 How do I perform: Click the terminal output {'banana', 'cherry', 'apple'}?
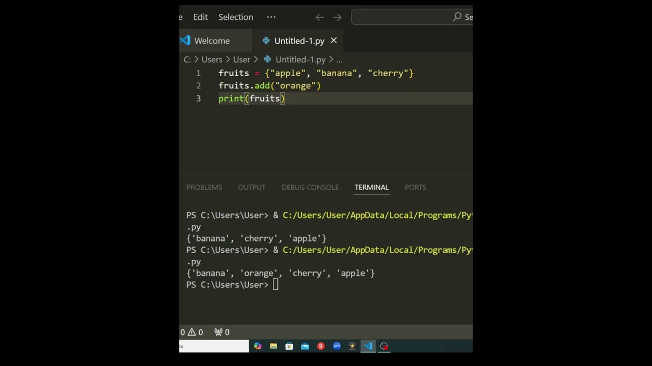click(x=256, y=238)
